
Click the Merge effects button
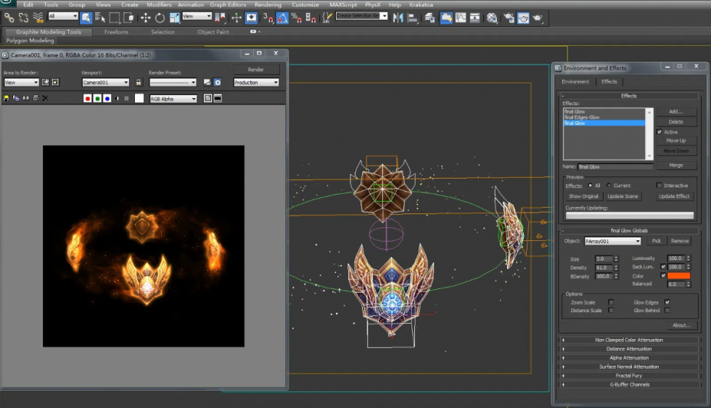click(x=675, y=166)
